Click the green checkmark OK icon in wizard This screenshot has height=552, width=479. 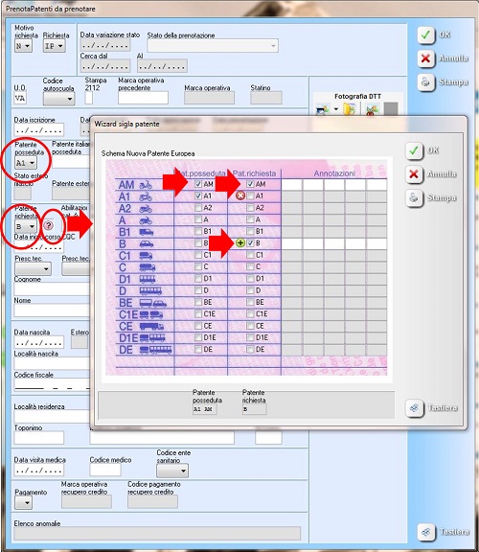click(x=414, y=151)
